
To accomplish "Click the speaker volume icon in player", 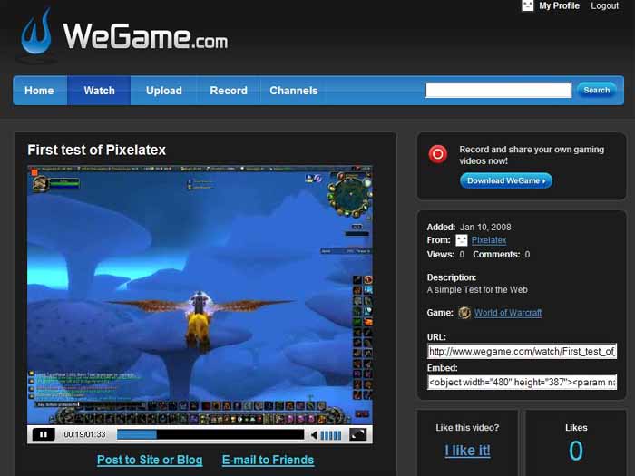I will pos(315,435).
